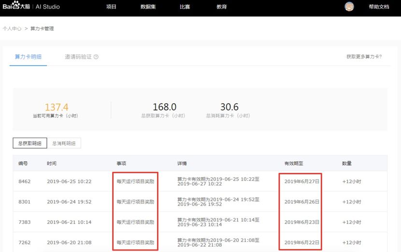
Task: Click the time 2019-06-24 19:52
Action: click(x=69, y=202)
